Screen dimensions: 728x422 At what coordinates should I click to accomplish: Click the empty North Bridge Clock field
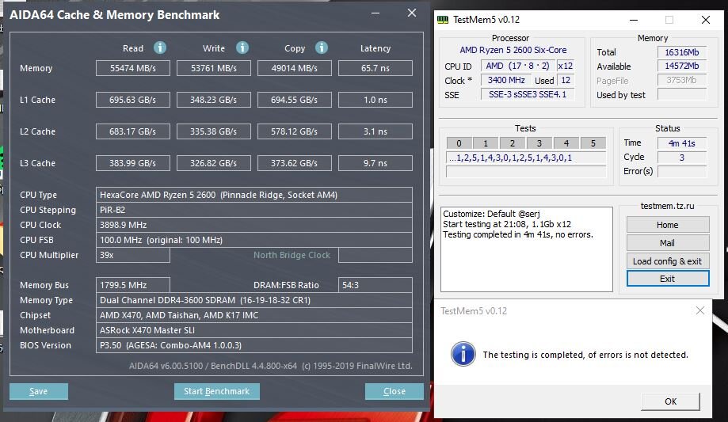375,255
